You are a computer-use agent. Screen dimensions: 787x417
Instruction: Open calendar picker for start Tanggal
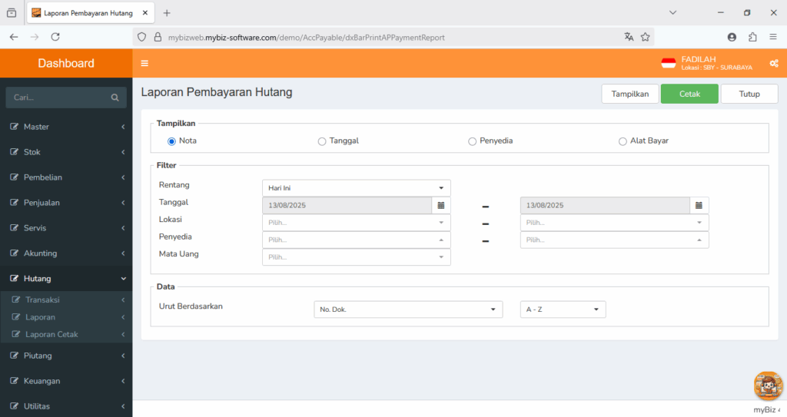[441, 205]
